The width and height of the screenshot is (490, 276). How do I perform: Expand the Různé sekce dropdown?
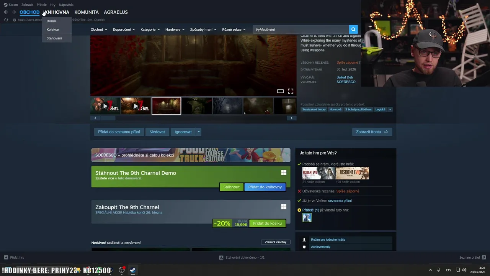point(234,30)
